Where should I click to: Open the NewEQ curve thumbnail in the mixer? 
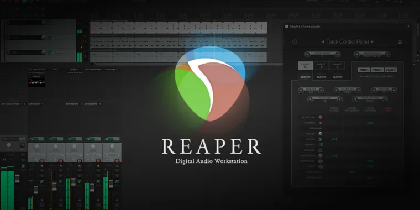pyautogui.click(x=36, y=83)
